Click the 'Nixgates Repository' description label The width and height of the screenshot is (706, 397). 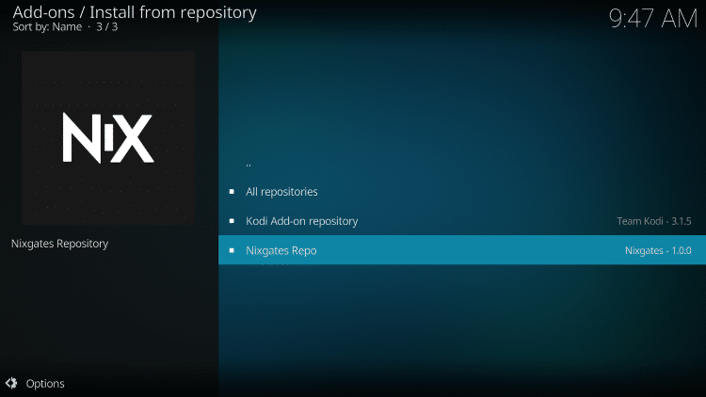tap(60, 244)
